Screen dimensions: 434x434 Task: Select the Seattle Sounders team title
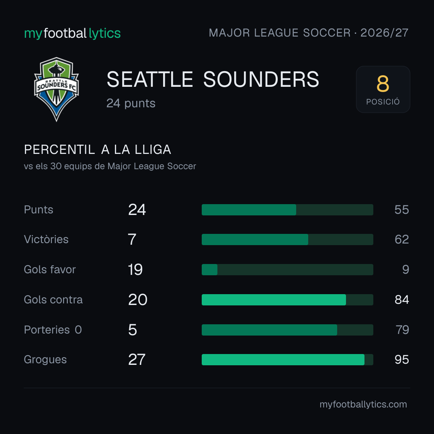213,80
